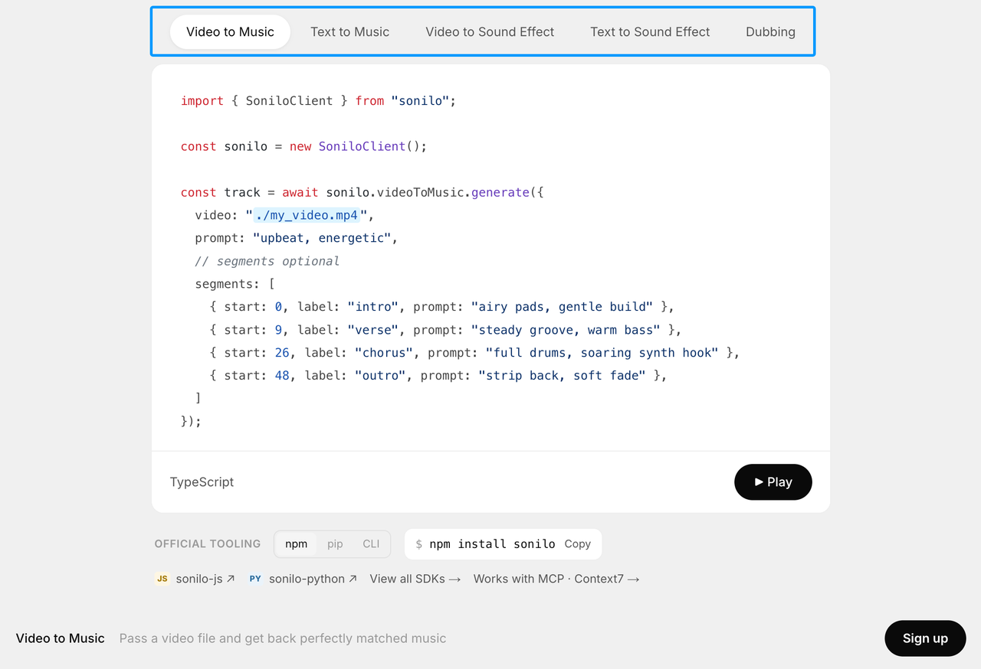This screenshot has height=669, width=981.
Task: Click the "strip back, soft fade" prompt
Action: [x=563, y=376]
